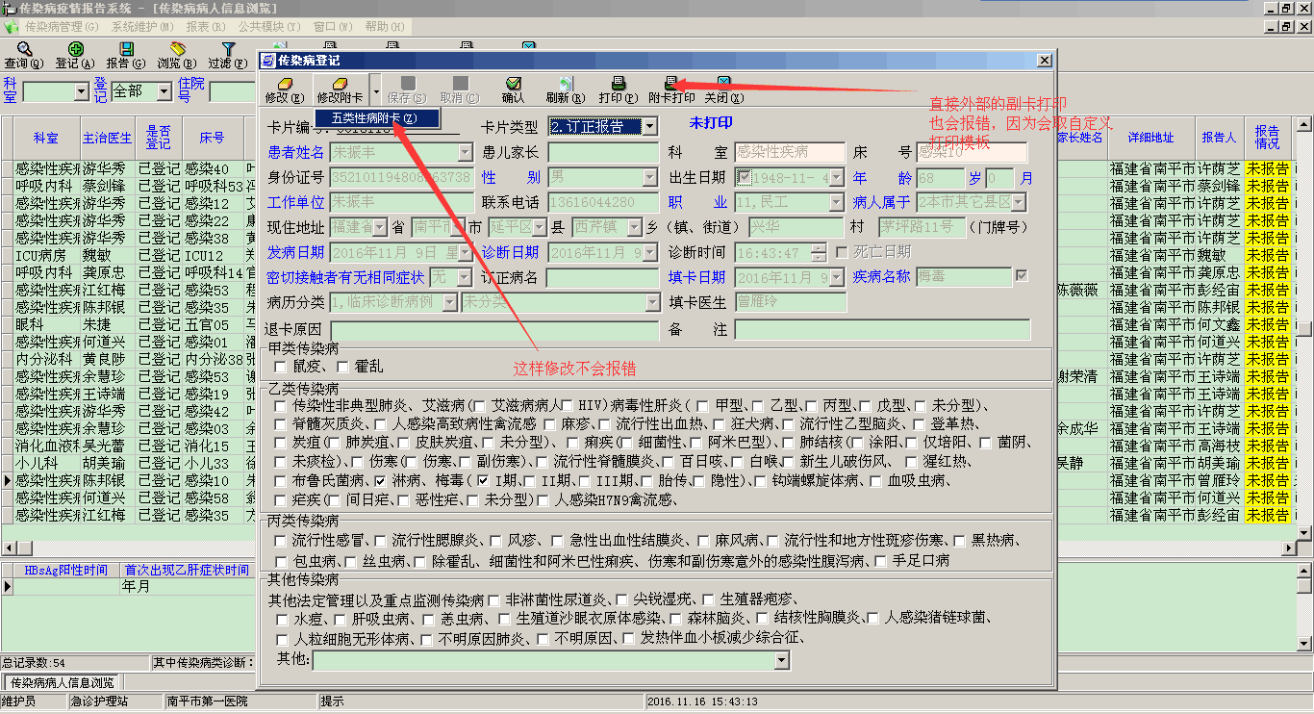This screenshot has width=1314, height=714.
Task: Toggle the 鼠疫 checkbox
Action: coord(280,367)
